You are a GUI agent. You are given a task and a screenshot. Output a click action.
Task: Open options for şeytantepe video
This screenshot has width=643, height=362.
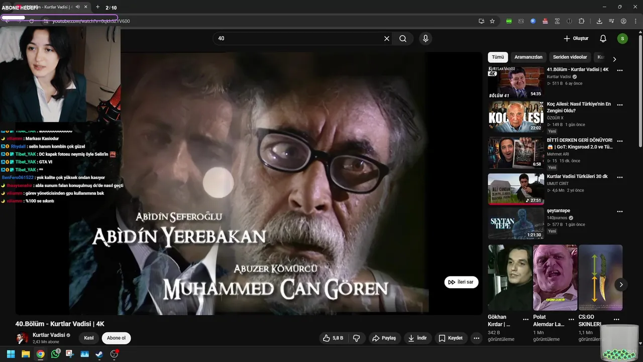(620, 212)
